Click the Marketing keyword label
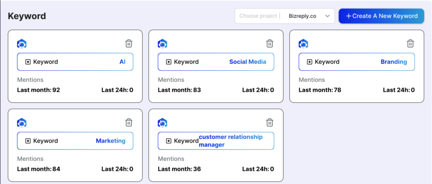 point(110,141)
